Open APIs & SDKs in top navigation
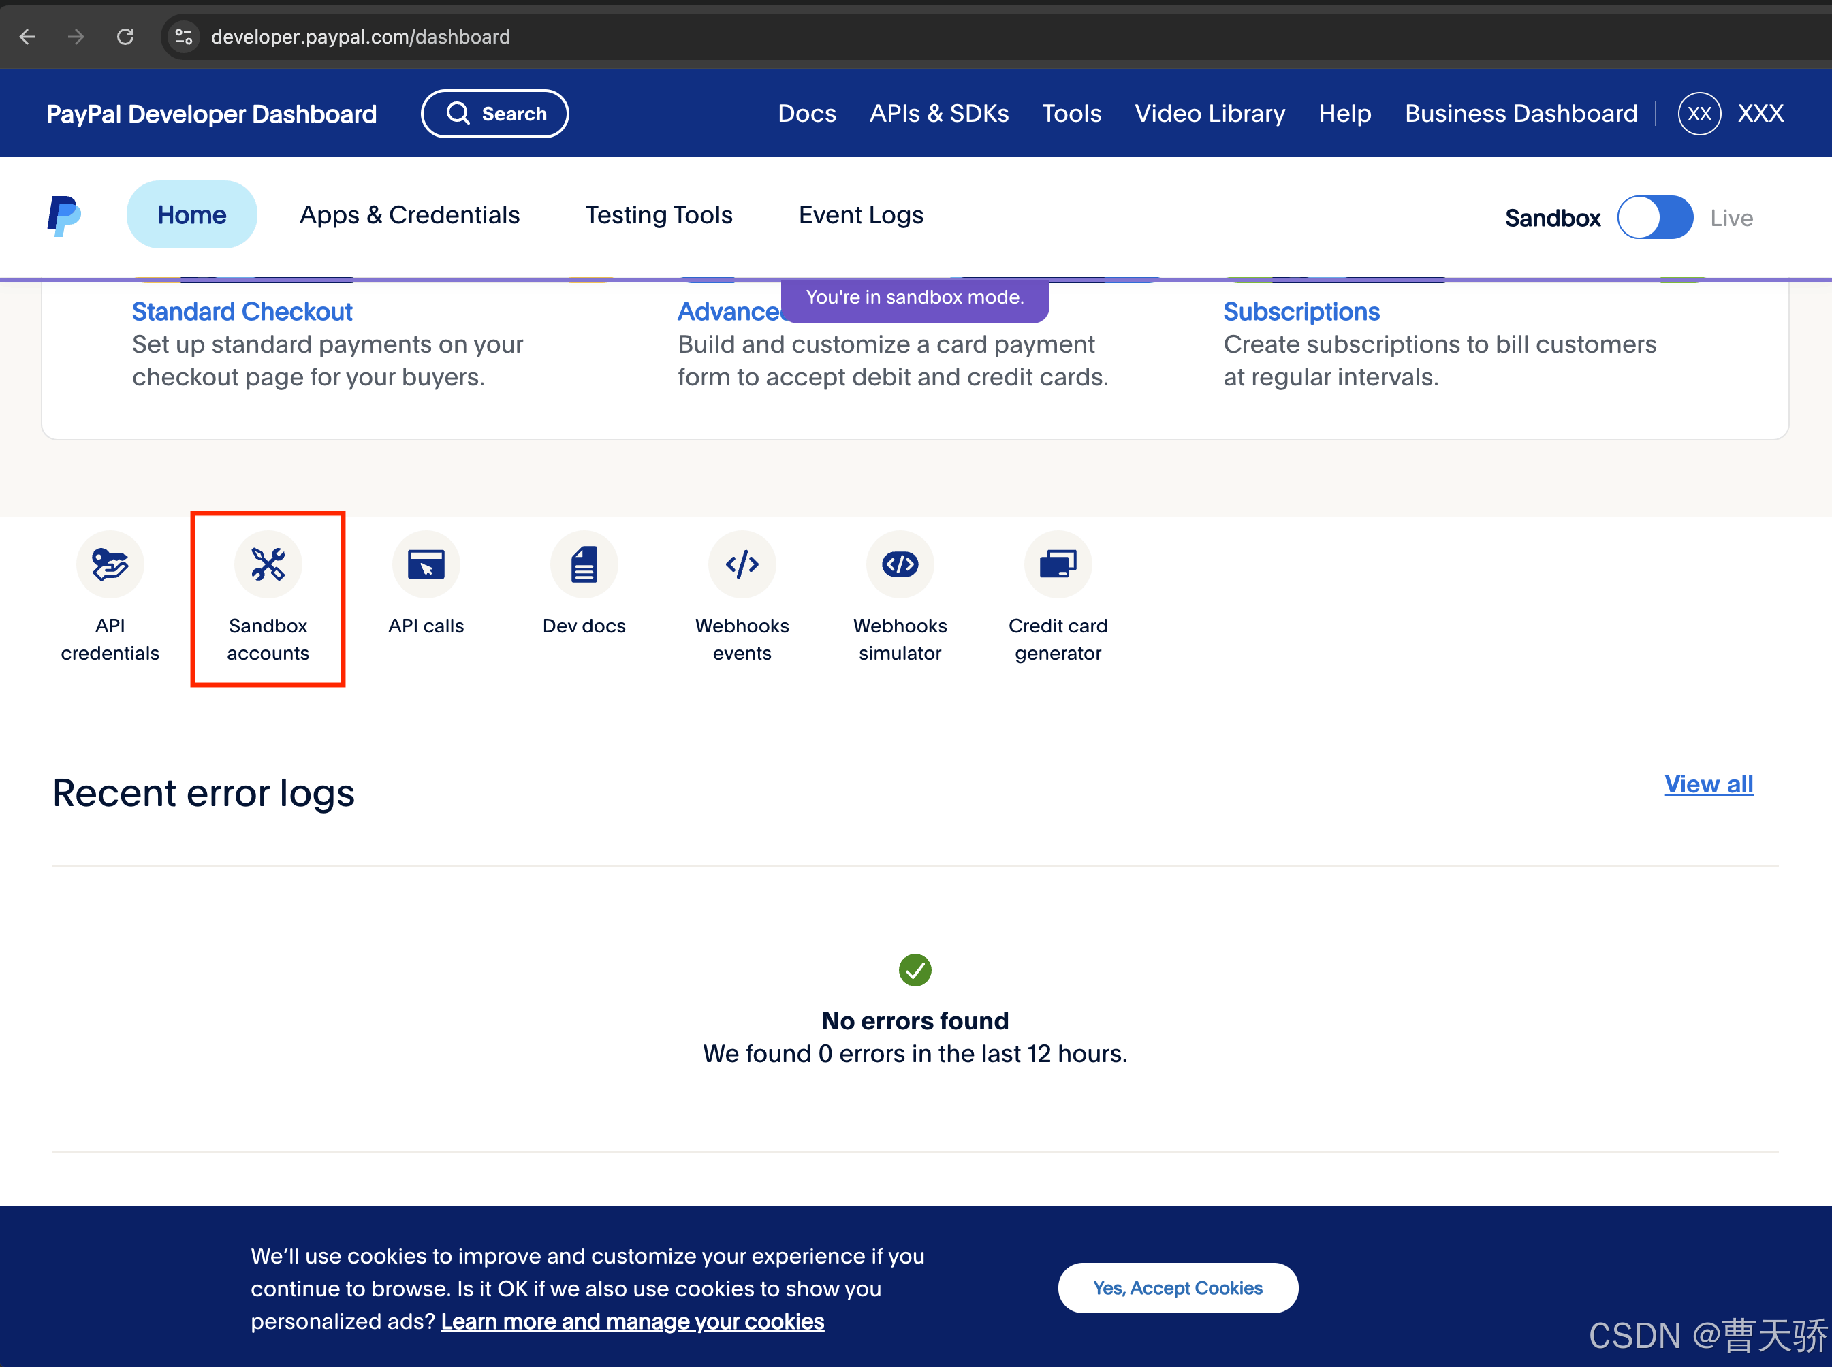 pyautogui.click(x=938, y=114)
